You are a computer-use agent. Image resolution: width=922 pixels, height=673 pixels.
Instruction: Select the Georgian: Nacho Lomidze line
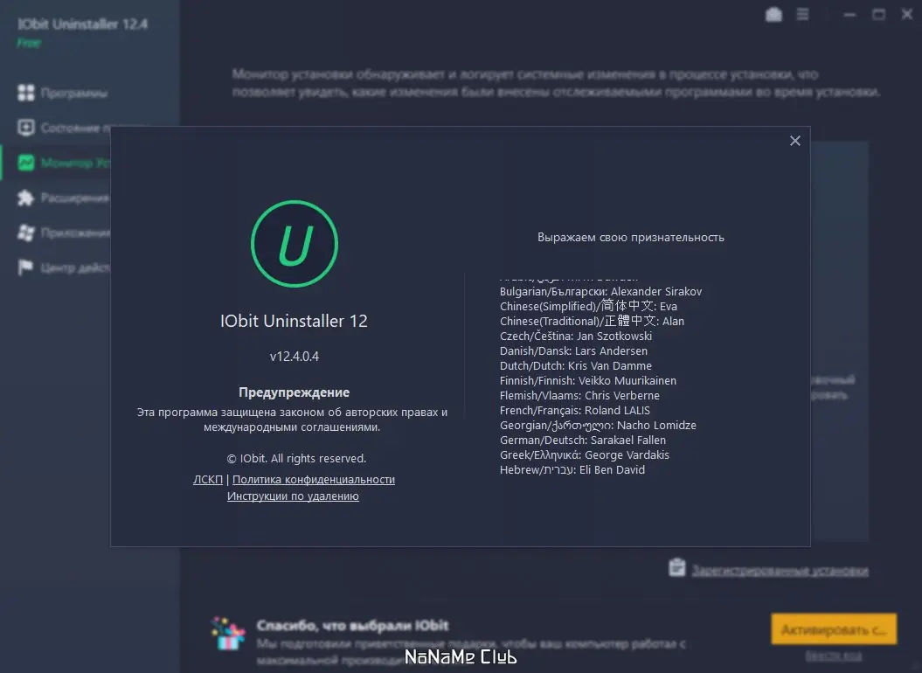598,426
